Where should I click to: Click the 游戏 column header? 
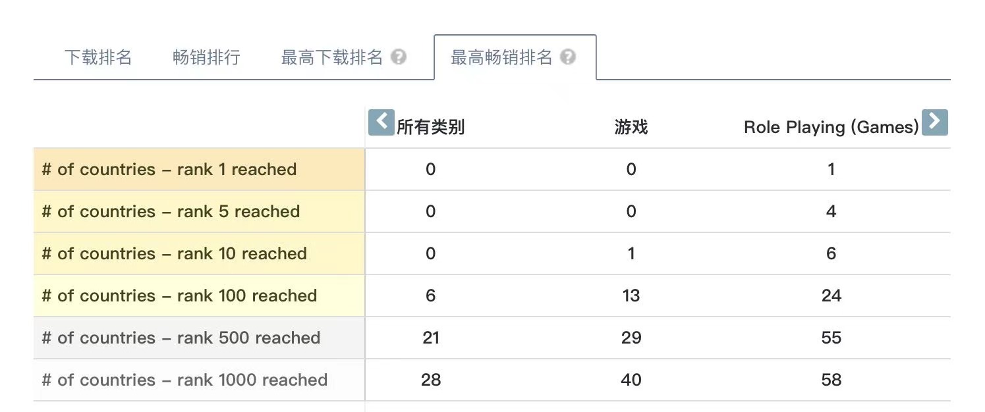(x=631, y=127)
